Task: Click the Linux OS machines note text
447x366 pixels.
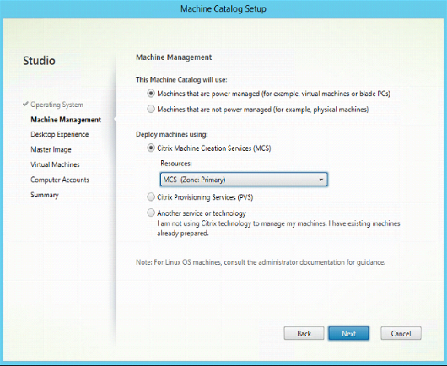Action: pyautogui.click(x=261, y=262)
